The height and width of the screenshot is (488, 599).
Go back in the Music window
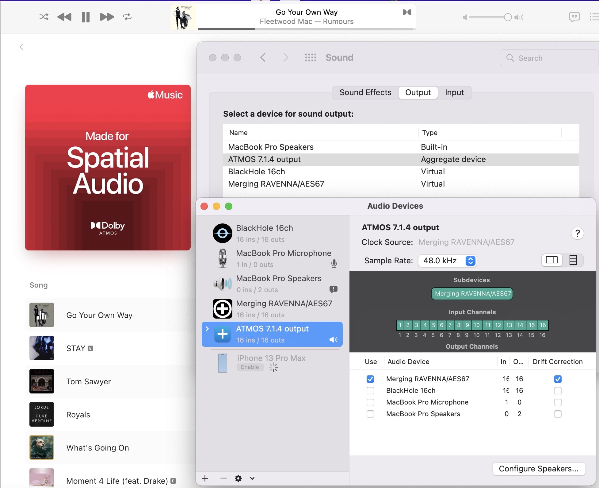click(x=21, y=47)
